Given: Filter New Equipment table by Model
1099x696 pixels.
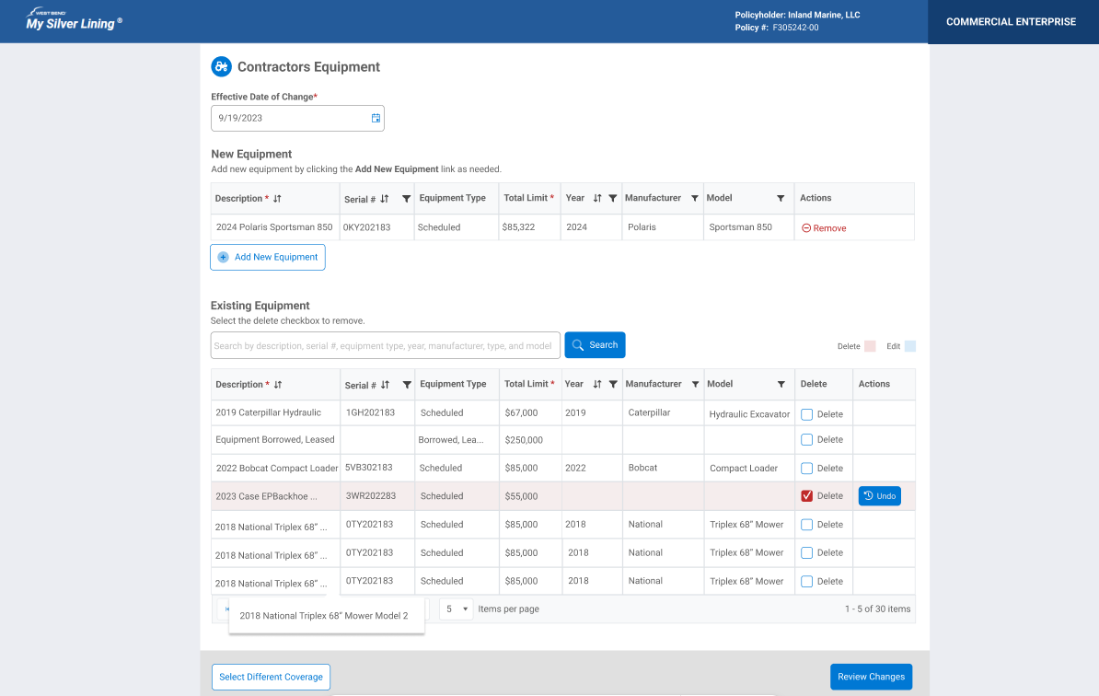Looking at the screenshot, I should (781, 198).
